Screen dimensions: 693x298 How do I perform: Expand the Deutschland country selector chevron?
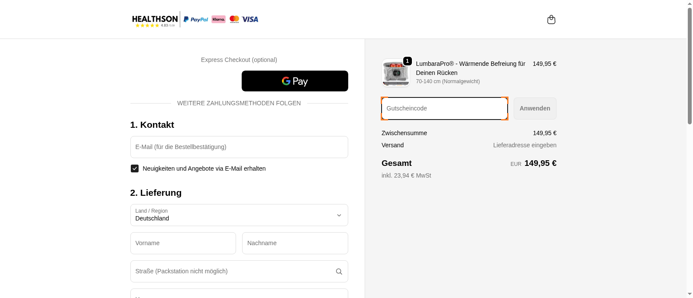(339, 215)
